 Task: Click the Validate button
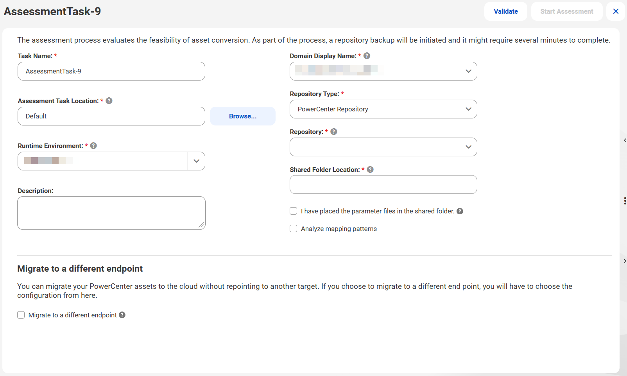[505, 11]
